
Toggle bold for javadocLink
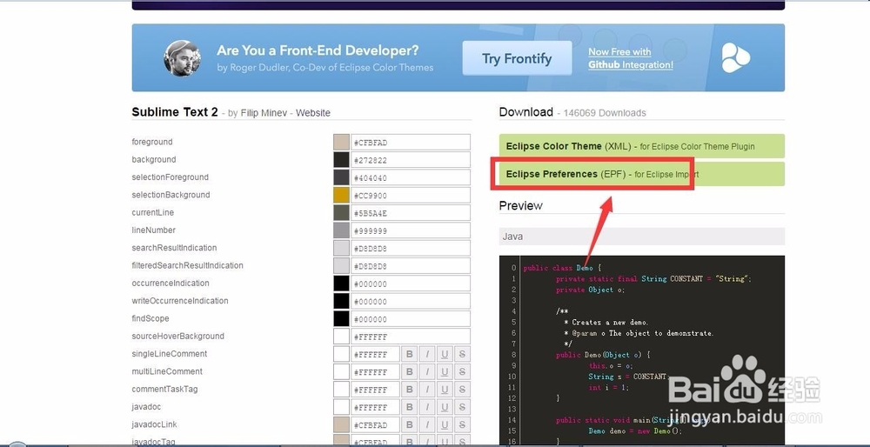pos(410,424)
